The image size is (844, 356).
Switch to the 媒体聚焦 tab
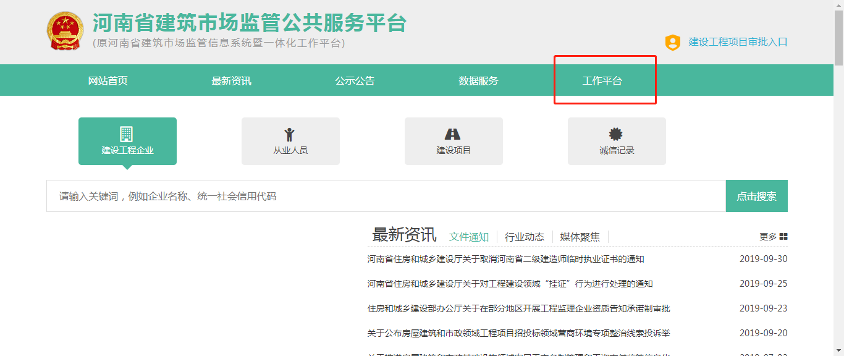(580, 237)
